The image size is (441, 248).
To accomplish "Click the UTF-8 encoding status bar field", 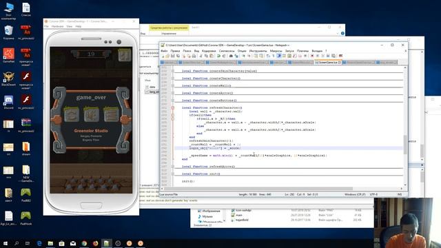I will click(373, 194).
